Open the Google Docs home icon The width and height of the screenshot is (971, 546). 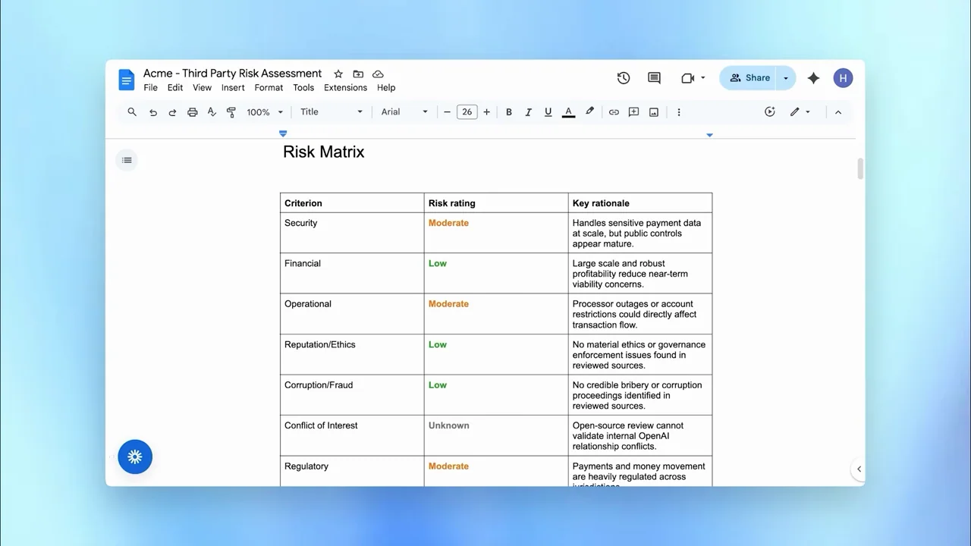click(x=126, y=79)
